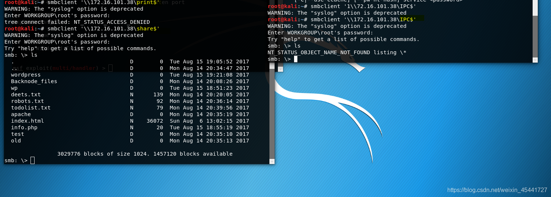This screenshot has width=551, height=197.
Task: Select the wordpress directory entry
Action: 26,75
